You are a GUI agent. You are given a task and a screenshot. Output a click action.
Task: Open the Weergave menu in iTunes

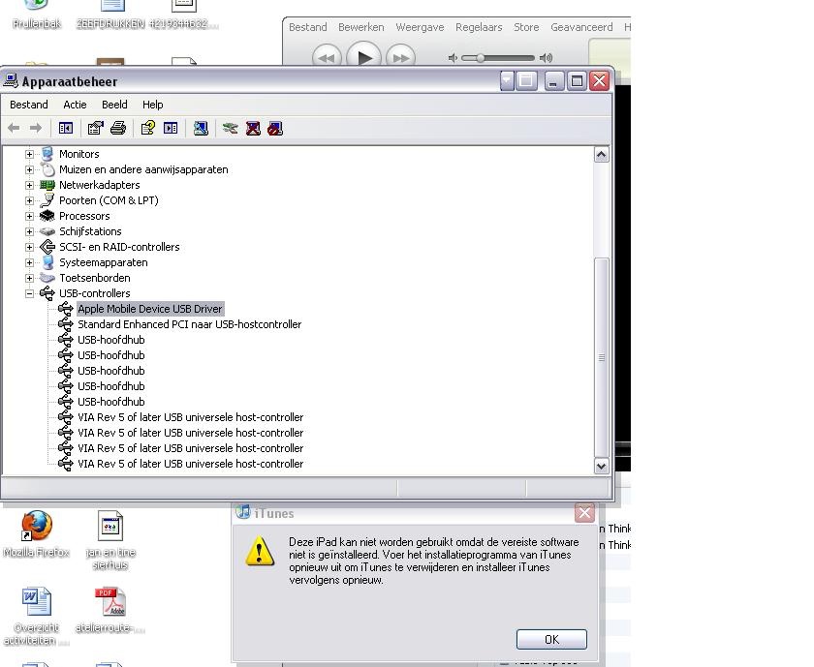[x=420, y=27]
